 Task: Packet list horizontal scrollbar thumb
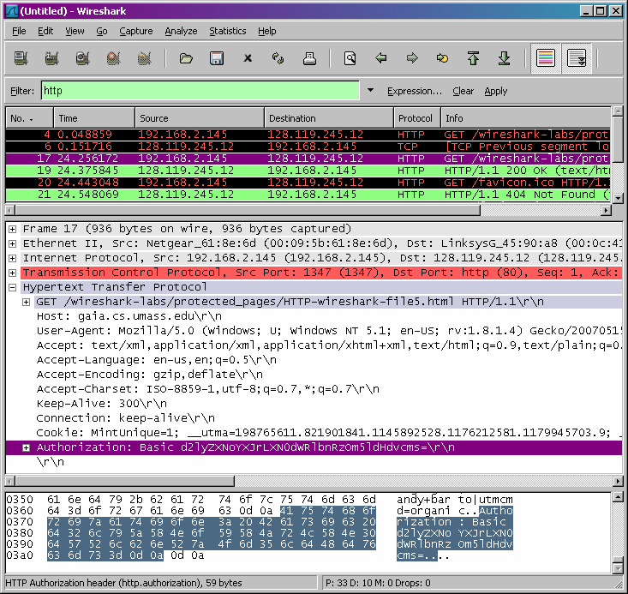coord(248,210)
